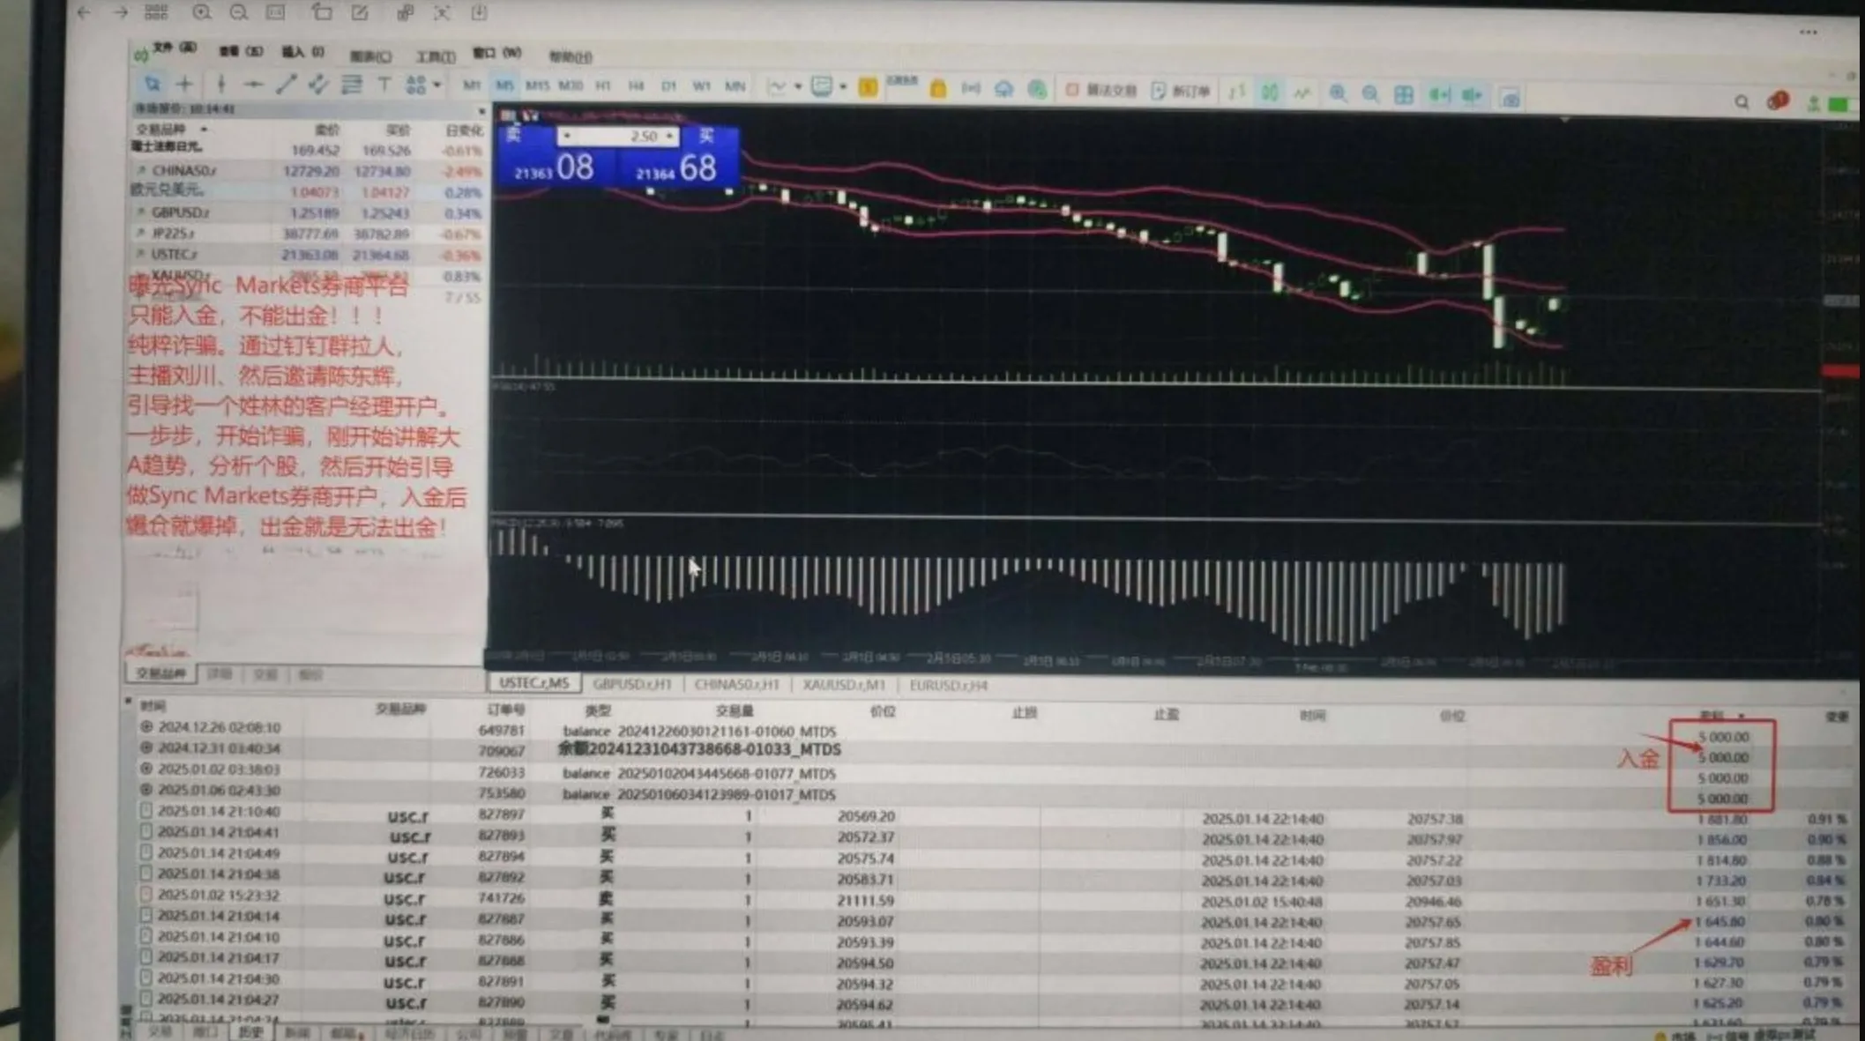Zoom in on the chart

1338,93
